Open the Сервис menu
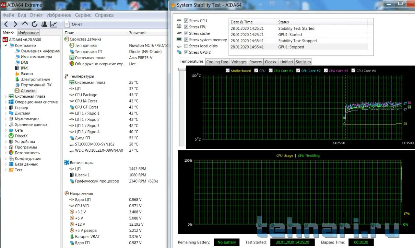The image size is (415, 248). click(83, 15)
